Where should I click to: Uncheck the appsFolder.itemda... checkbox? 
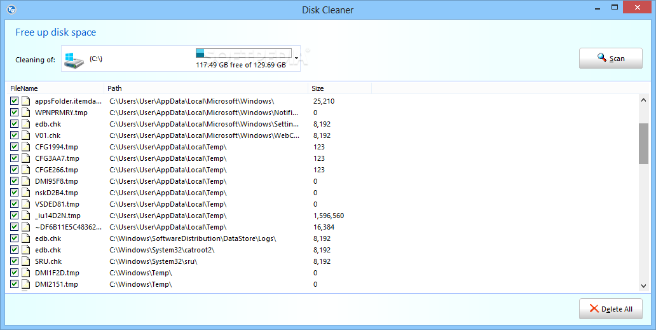pos(14,101)
